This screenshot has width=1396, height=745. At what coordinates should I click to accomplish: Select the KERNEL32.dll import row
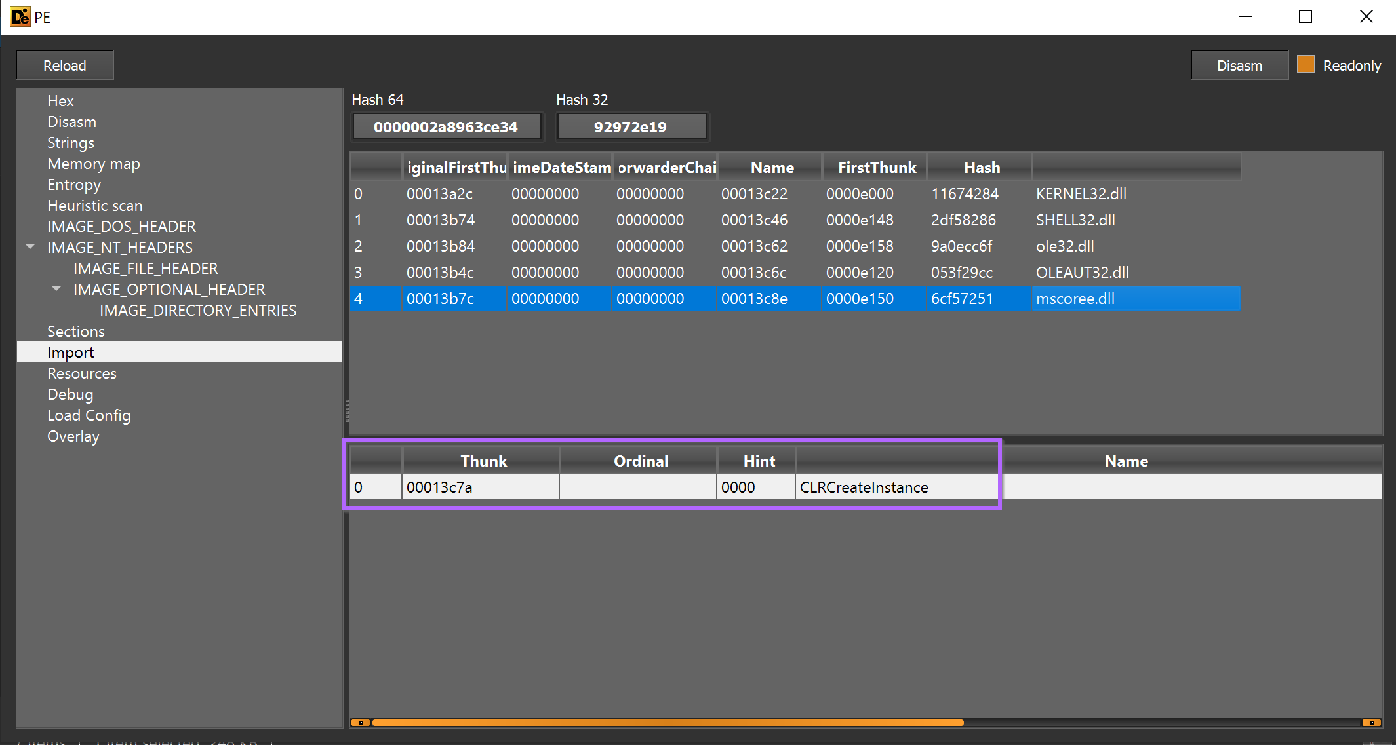point(1081,194)
